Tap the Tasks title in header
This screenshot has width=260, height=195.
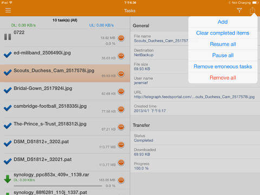pyautogui.click(x=129, y=11)
